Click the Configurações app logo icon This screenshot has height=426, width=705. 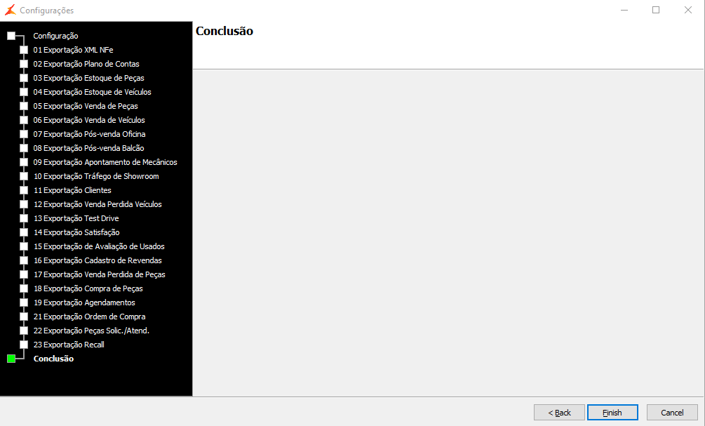(x=11, y=10)
